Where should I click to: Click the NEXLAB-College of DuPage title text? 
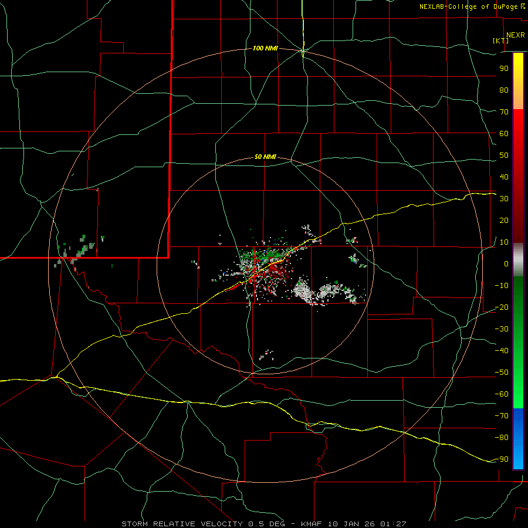pos(469,6)
